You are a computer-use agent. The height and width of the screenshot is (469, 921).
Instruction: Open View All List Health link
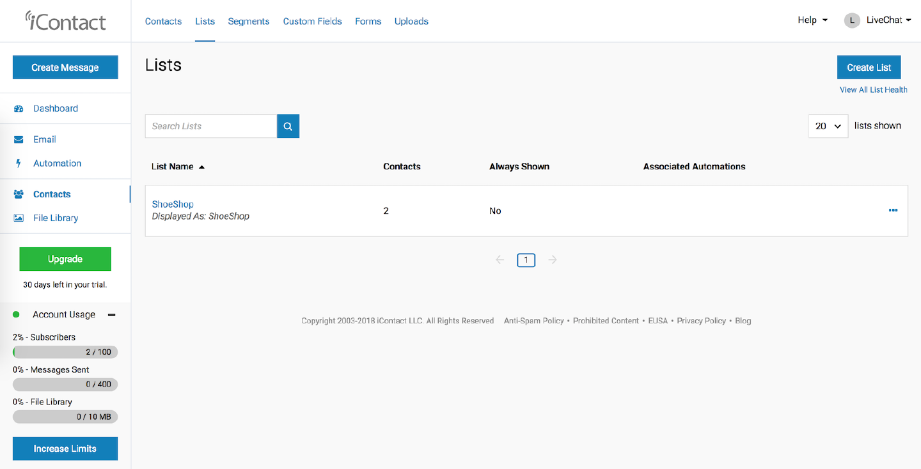[874, 90]
